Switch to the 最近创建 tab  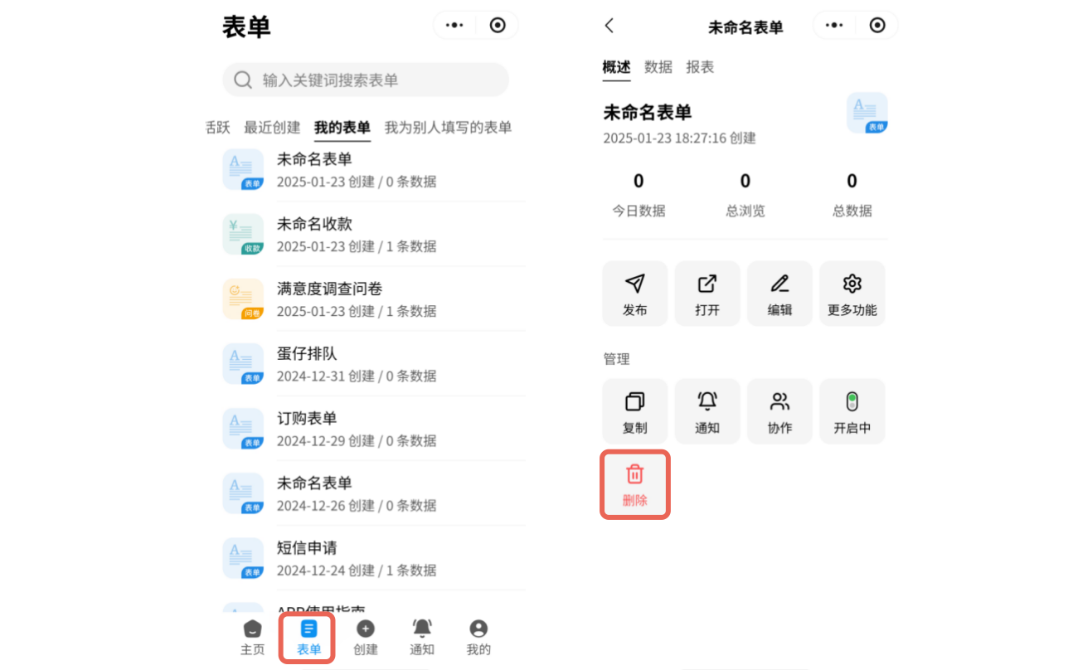272,128
